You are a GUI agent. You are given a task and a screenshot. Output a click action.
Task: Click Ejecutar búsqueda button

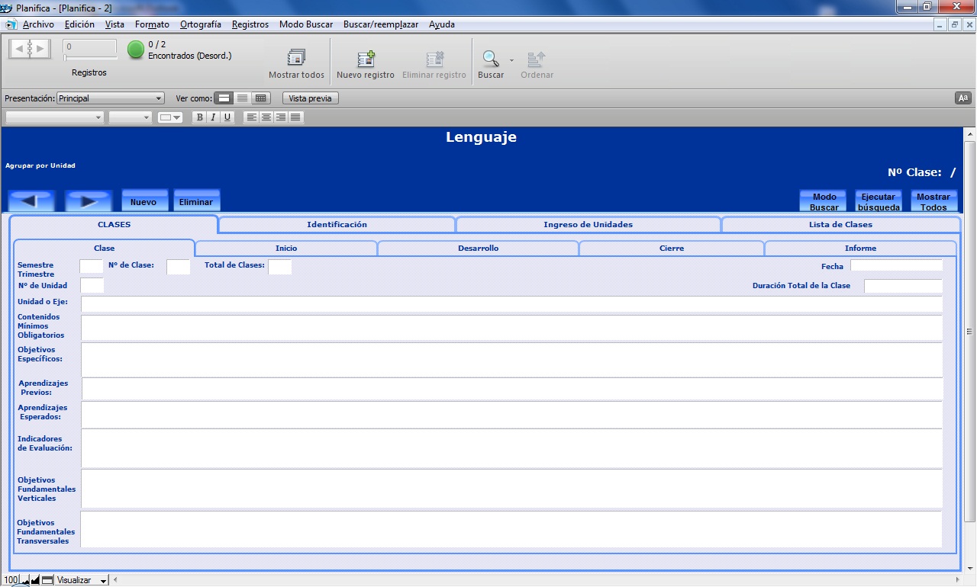point(879,201)
